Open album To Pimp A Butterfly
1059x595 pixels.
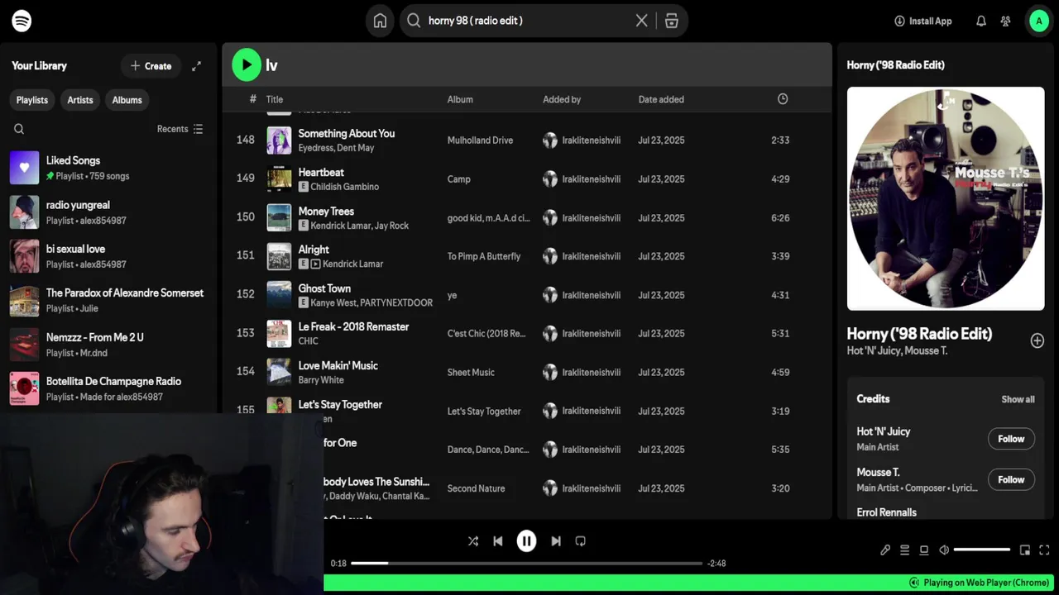(484, 256)
